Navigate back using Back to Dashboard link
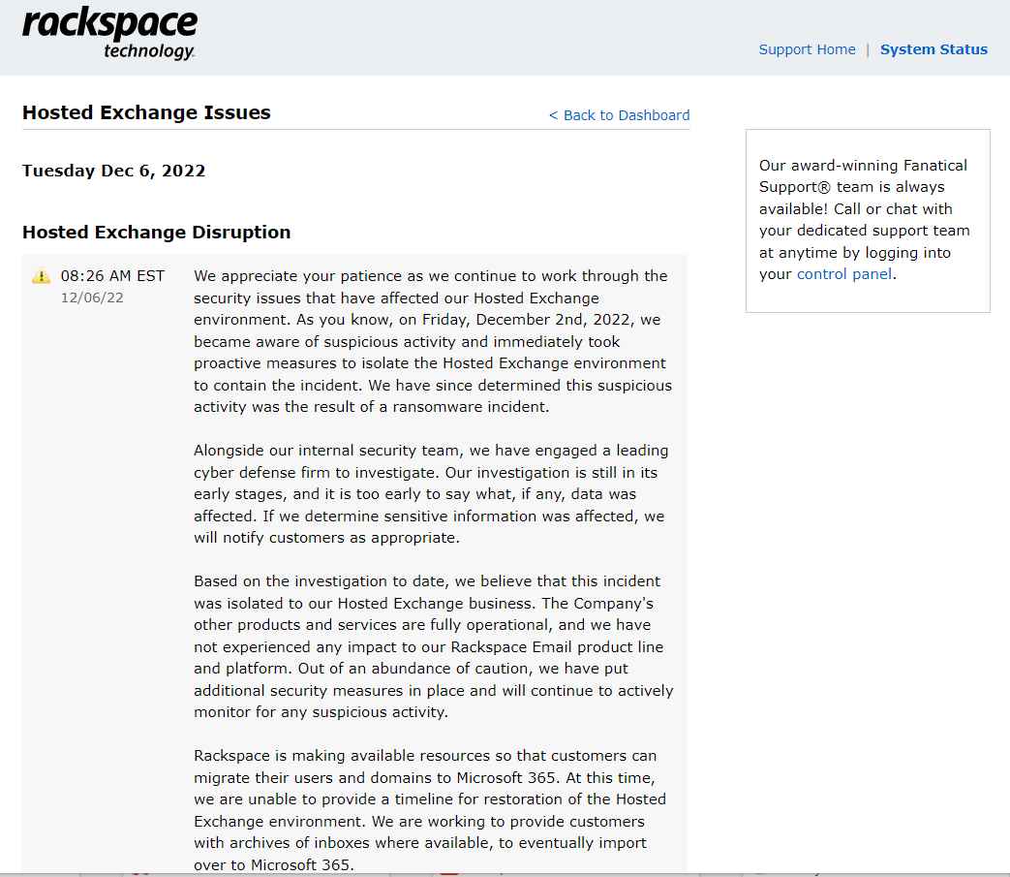Image resolution: width=1010 pixels, height=877 pixels. 619,114
